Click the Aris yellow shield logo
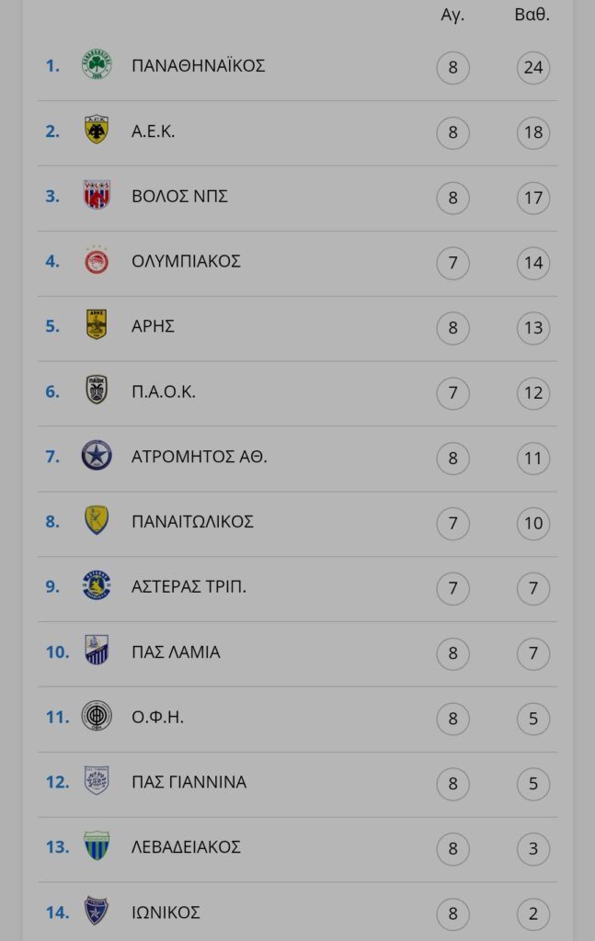 pos(96,324)
